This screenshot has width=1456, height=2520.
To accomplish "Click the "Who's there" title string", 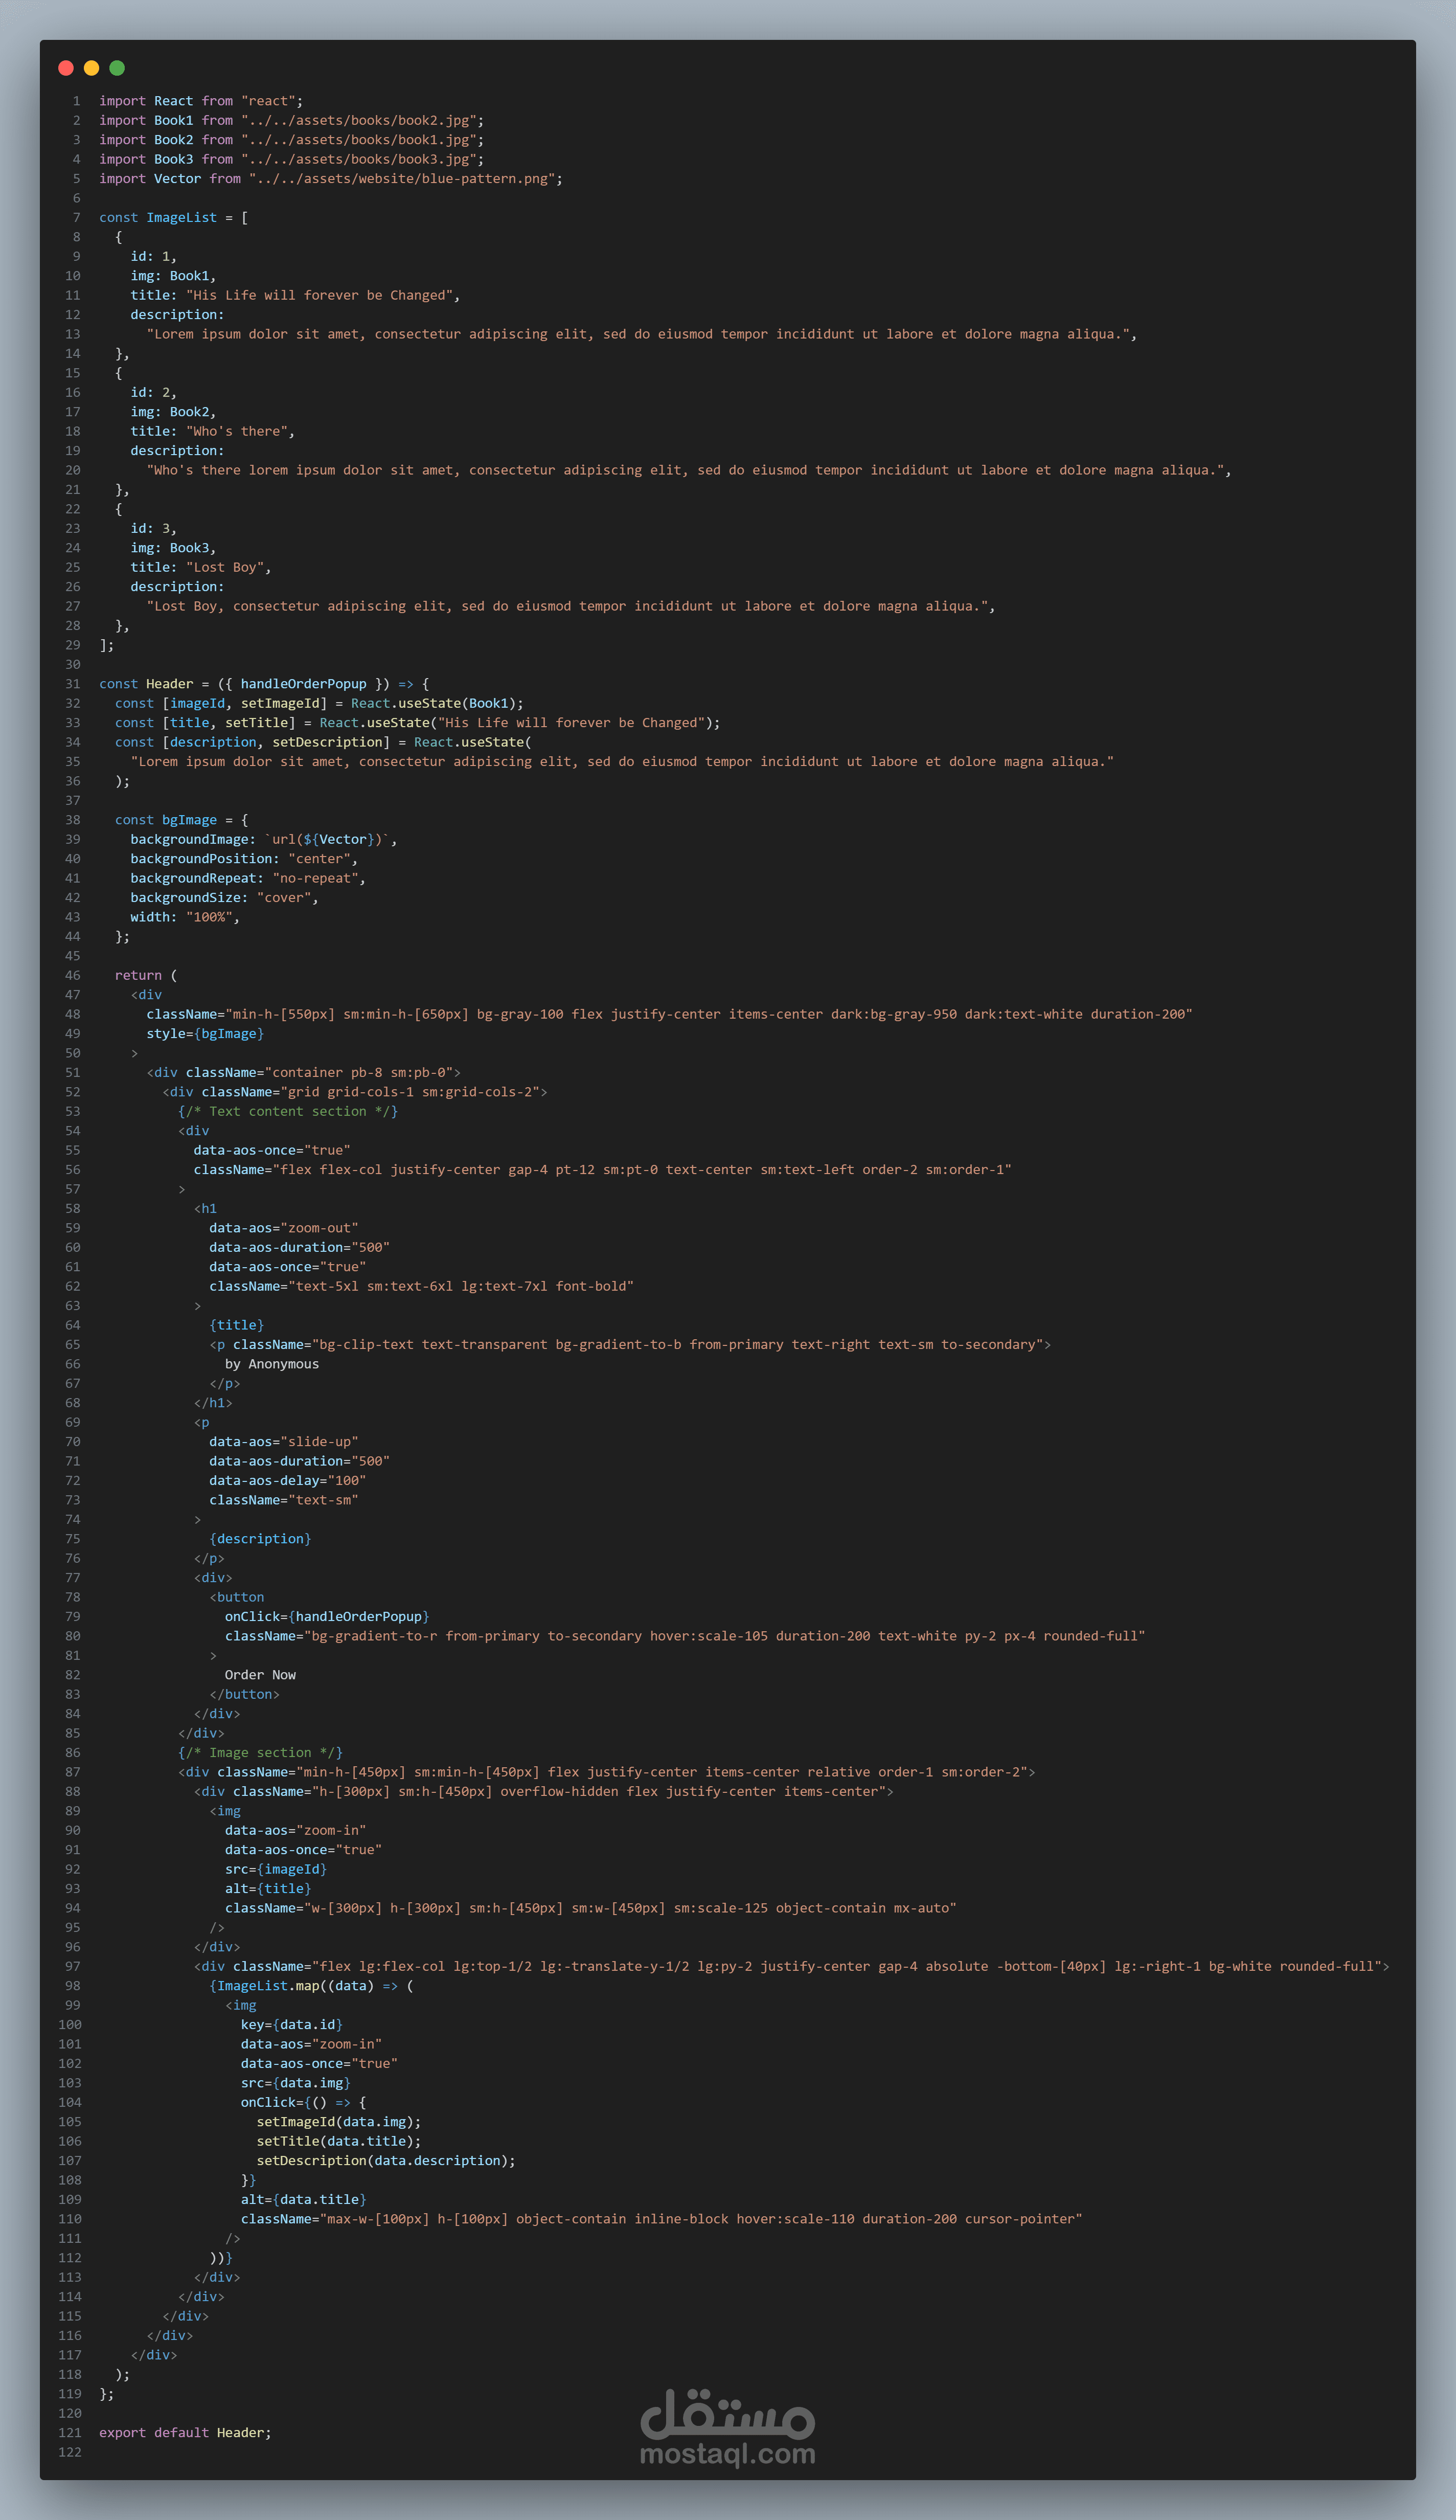I will [236, 432].
